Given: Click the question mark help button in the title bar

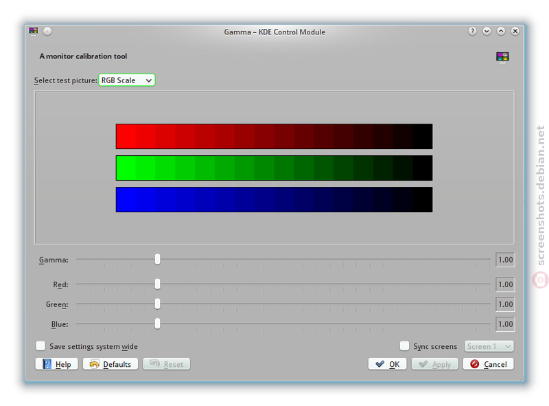Looking at the screenshot, I should click(x=472, y=32).
